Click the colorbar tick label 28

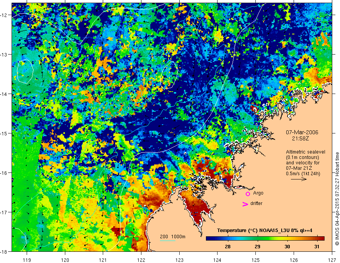(228, 247)
